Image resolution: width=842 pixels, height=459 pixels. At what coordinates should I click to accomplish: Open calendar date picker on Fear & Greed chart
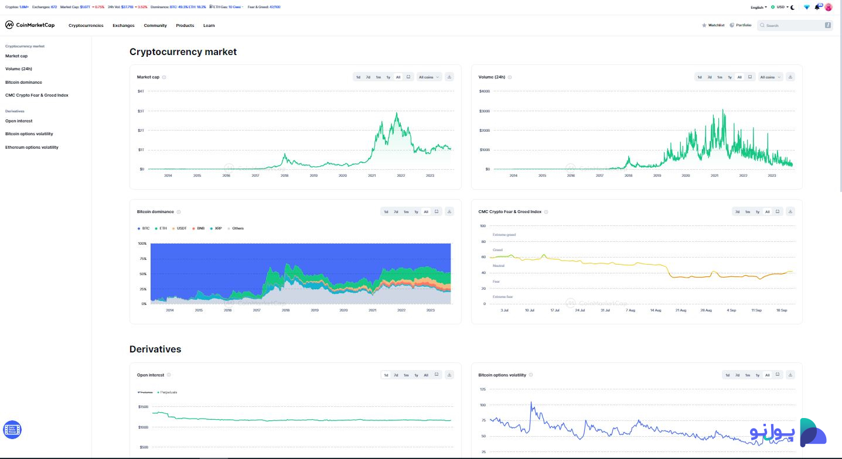tap(778, 211)
